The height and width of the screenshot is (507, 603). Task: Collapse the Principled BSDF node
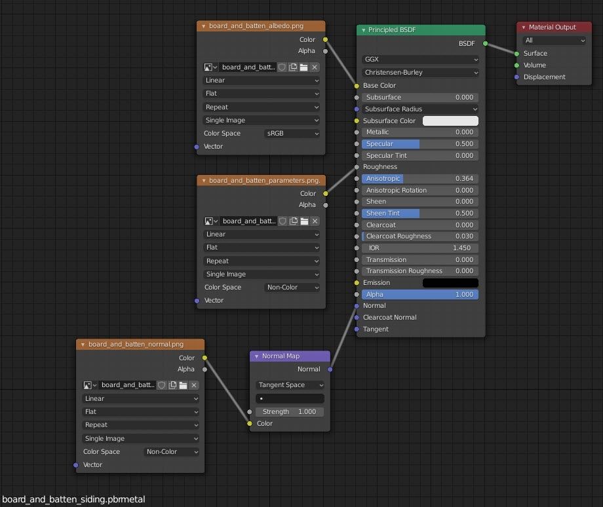click(362, 30)
